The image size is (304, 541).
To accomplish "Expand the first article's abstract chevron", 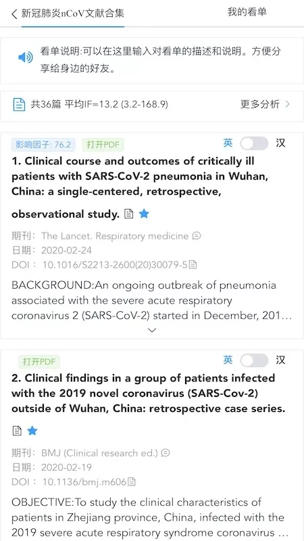I will [x=152, y=330].
